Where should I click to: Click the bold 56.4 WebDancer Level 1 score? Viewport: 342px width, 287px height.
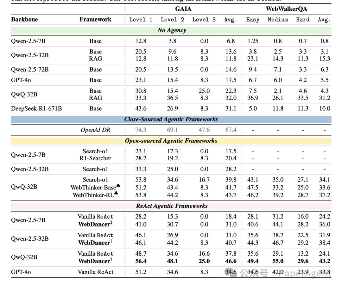141,261
